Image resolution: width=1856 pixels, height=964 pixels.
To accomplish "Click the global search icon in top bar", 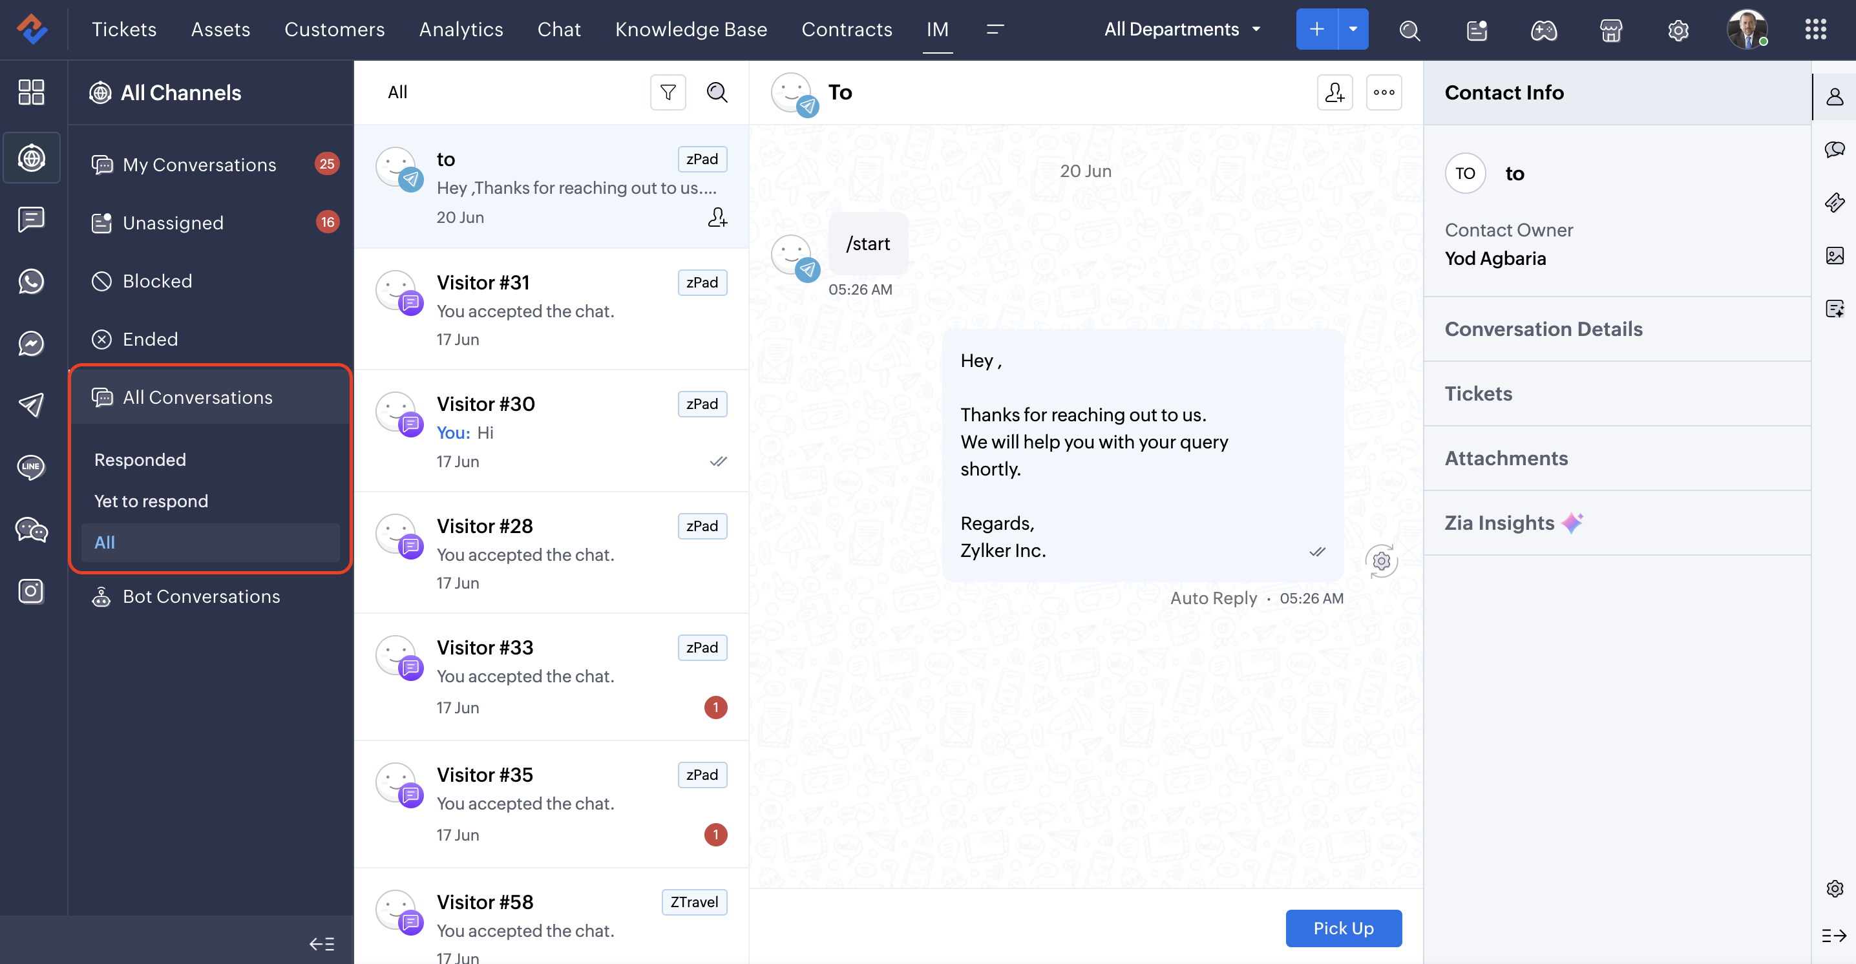I will point(1409,30).
